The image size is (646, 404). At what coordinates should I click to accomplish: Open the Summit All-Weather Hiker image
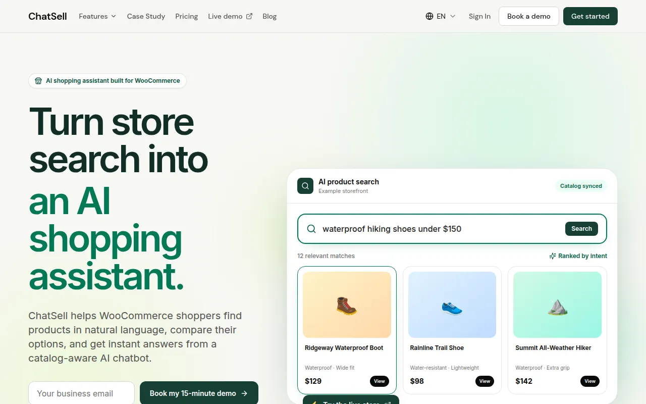(557, 305)
